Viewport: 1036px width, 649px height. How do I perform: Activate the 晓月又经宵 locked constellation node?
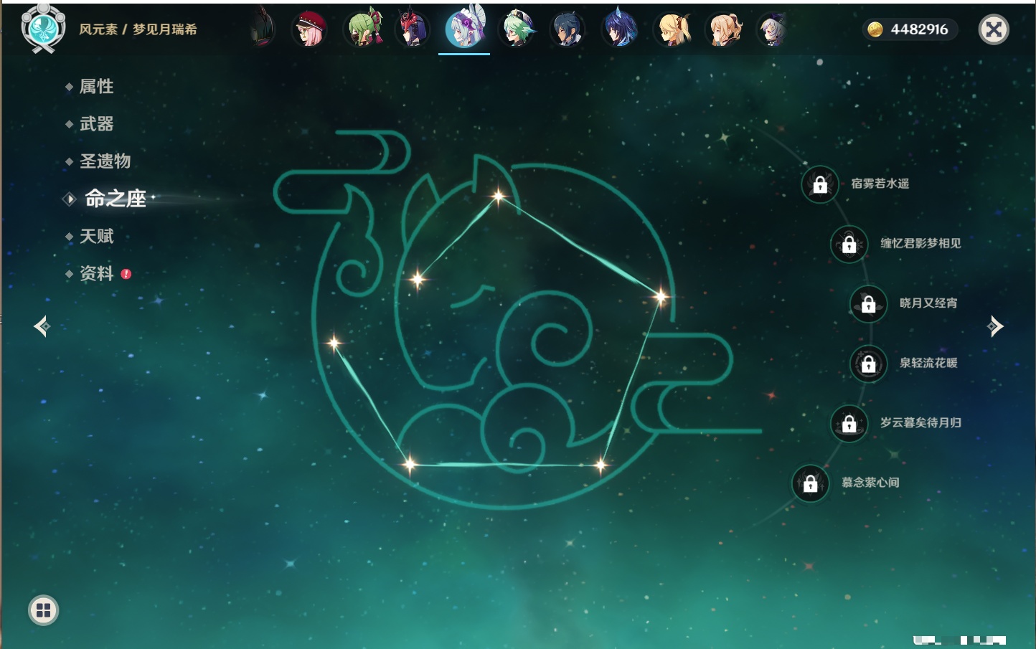pos(868,303)
